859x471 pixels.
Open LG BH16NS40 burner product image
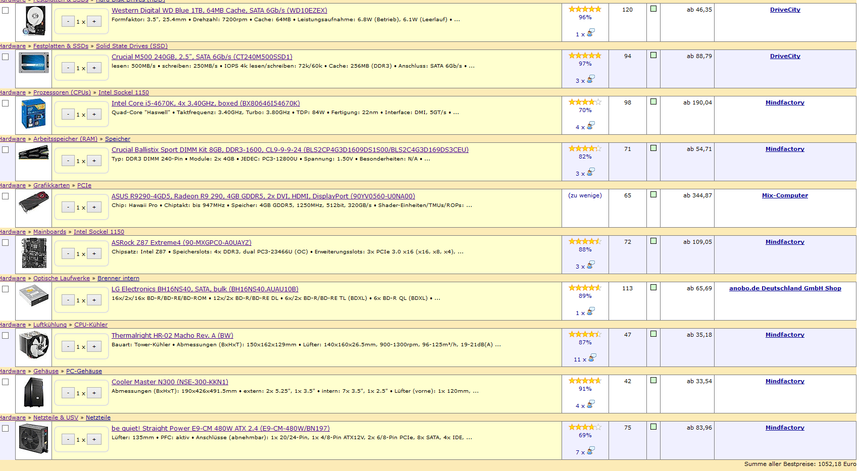click(34, 295)
